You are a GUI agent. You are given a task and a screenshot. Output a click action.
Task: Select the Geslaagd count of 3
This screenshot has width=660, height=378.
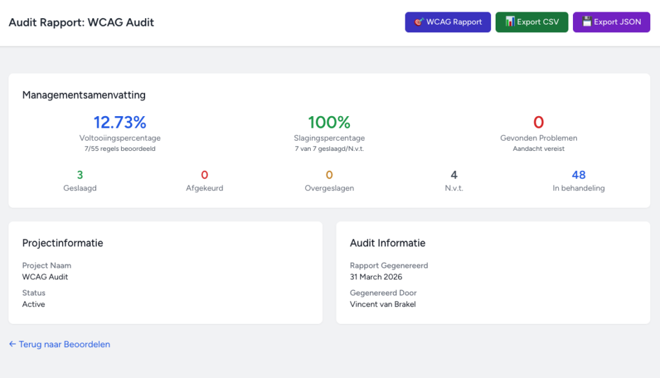pos(80,175)
